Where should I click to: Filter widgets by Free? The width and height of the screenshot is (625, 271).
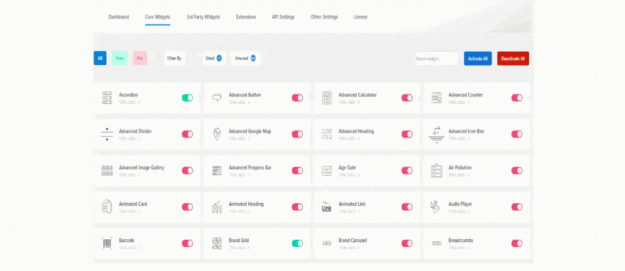(120, 58)
